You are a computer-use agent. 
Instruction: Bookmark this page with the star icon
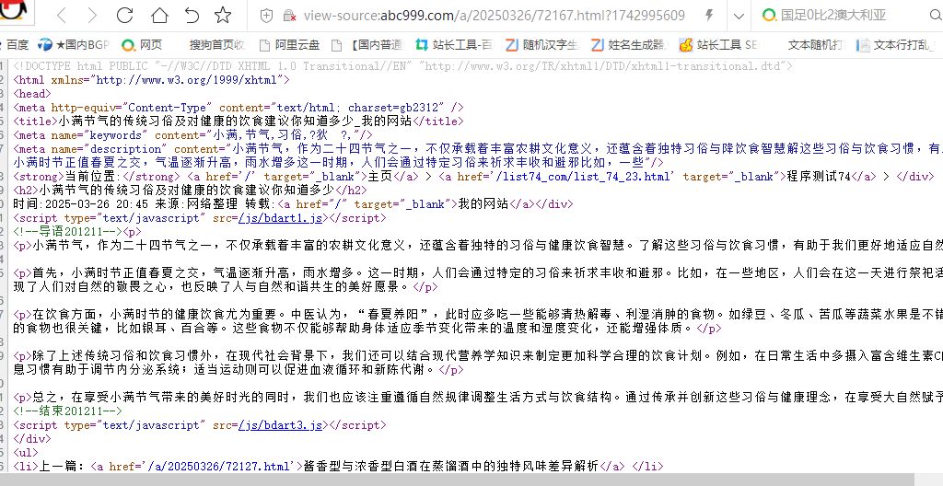click(x=223, y=16)
